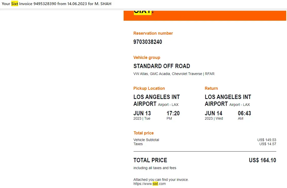
Task: Select the US$ 149.53 vehicle subtotal amount
Action: pyautogui.click(x=267, y=140)
